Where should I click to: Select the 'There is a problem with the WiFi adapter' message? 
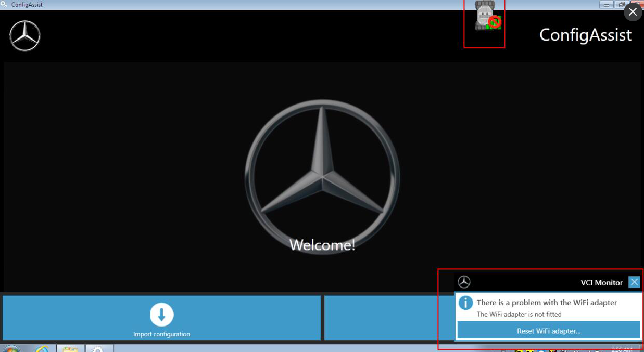[x=547, y=303]
